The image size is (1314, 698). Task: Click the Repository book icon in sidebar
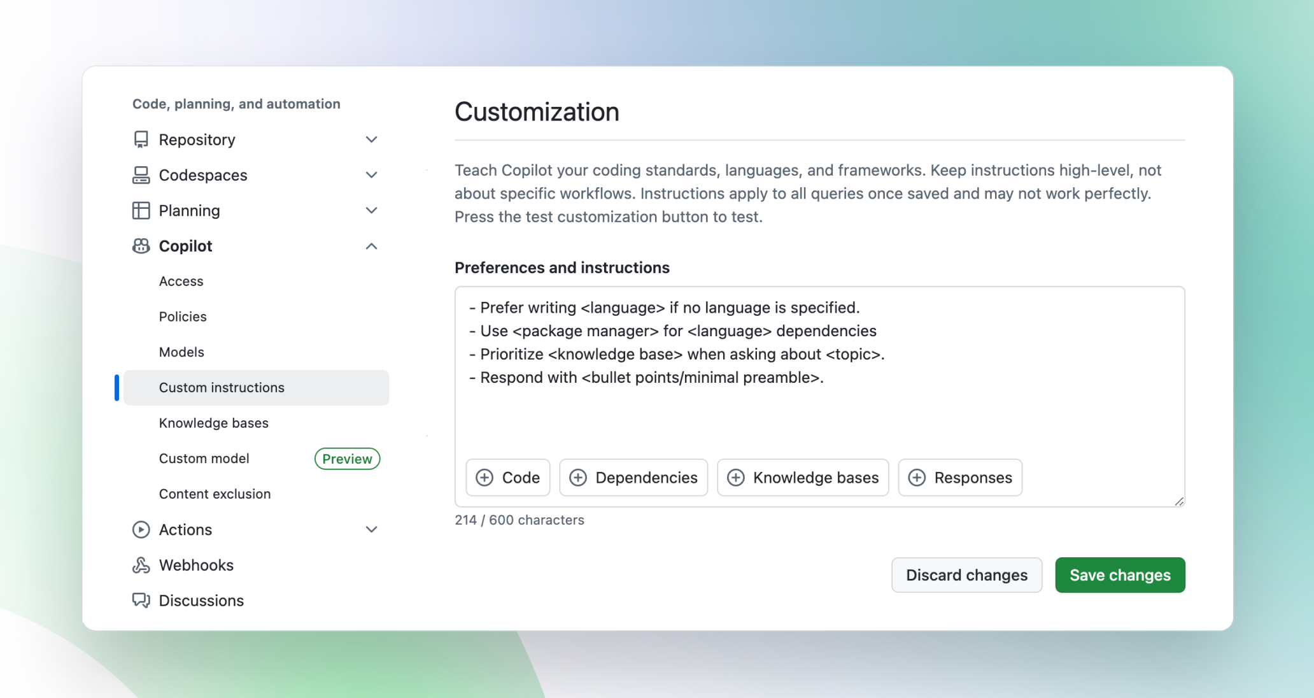pyautogui.click(x=141, y=139)
